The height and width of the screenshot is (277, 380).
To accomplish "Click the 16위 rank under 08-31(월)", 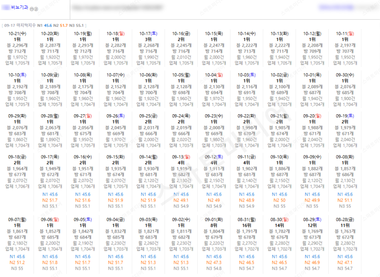I will [247, 225].
